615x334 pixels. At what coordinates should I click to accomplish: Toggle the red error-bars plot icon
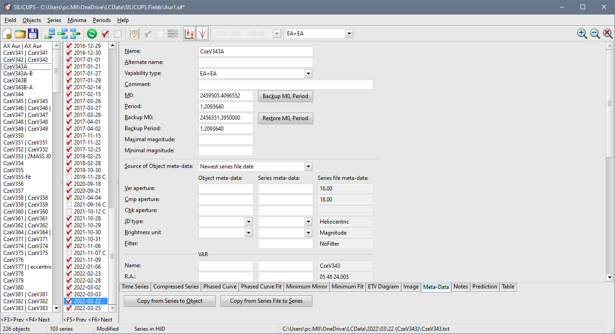tap(189, 34)
